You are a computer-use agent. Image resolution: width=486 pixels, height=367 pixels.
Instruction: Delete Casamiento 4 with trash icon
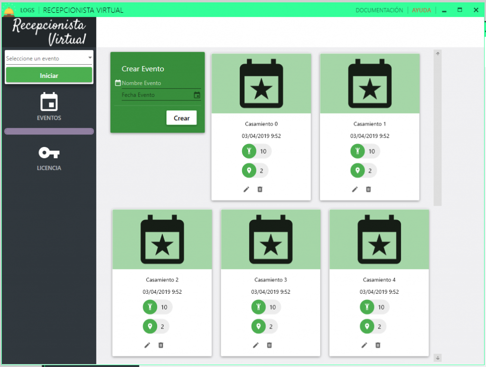click(377, 345)
